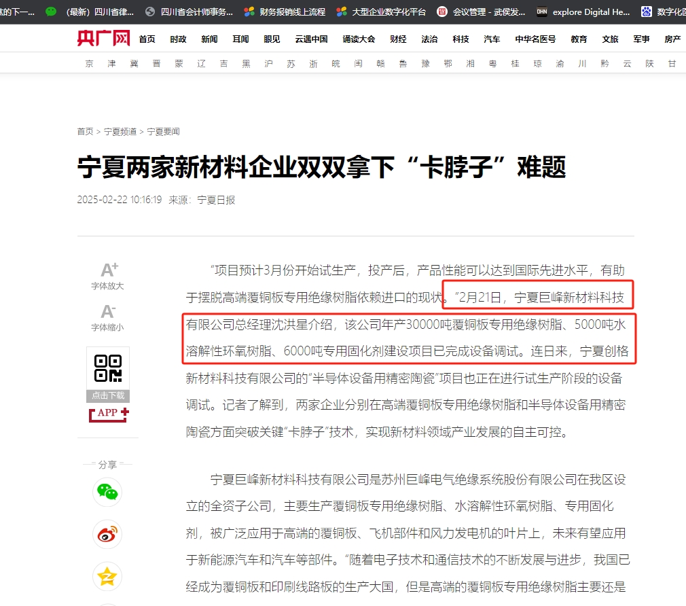The image size is (686, 606).
Task: Select the 湘 regional channel
Action: coord(470,63)
